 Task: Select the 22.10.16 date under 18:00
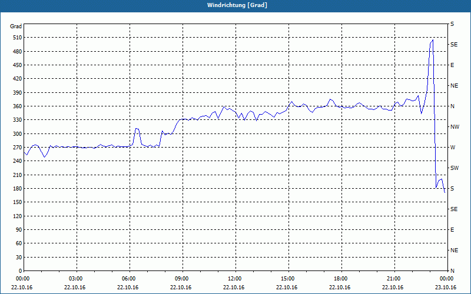tap(340, 288)
